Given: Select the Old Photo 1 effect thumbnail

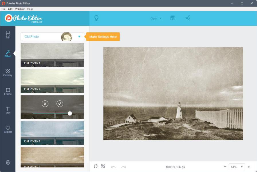Looking at the screenshot, I should coord(52,55).
